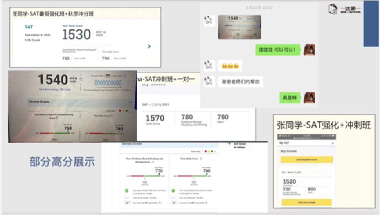
Task: Click the help icon next to Your Math Score
Action: click(201, 159)
